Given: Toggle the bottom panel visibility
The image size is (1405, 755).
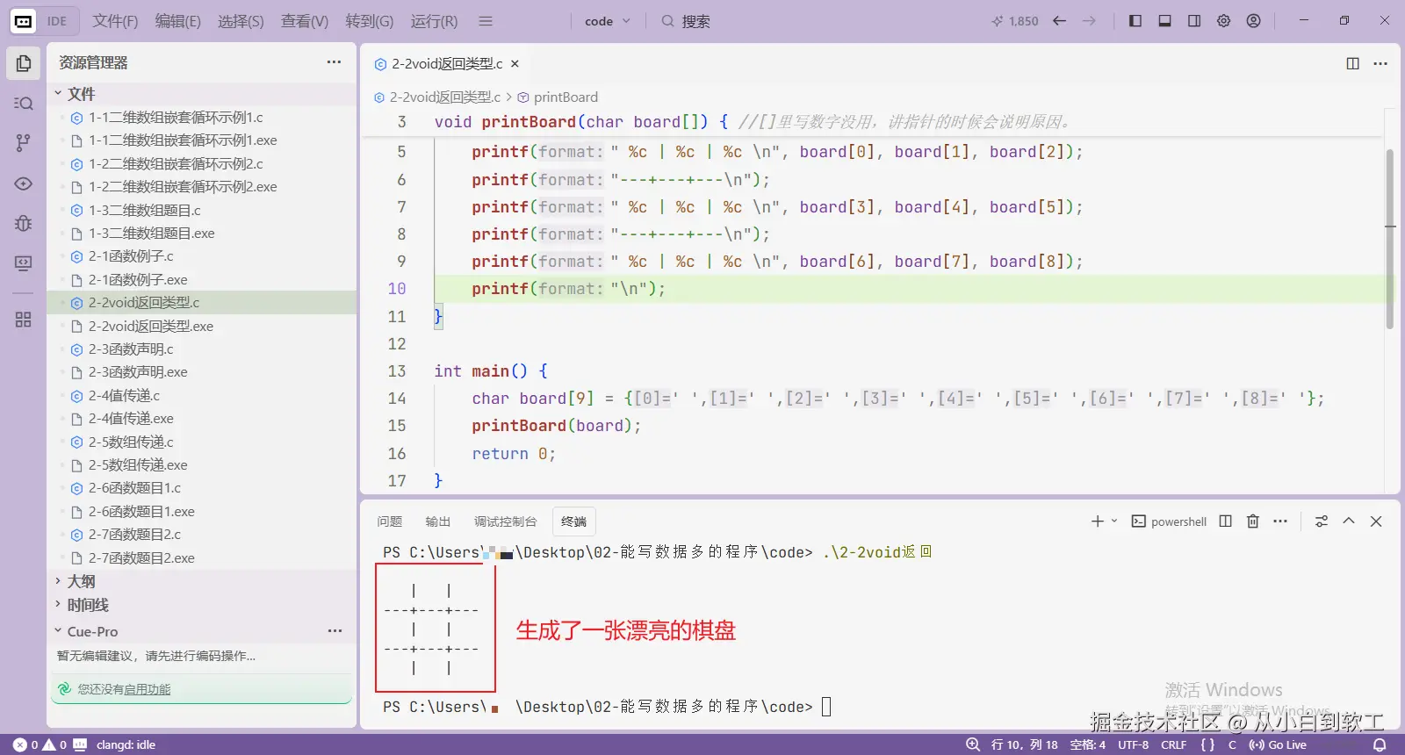Looking at the screenshot, I should [x=1165, y=21].
